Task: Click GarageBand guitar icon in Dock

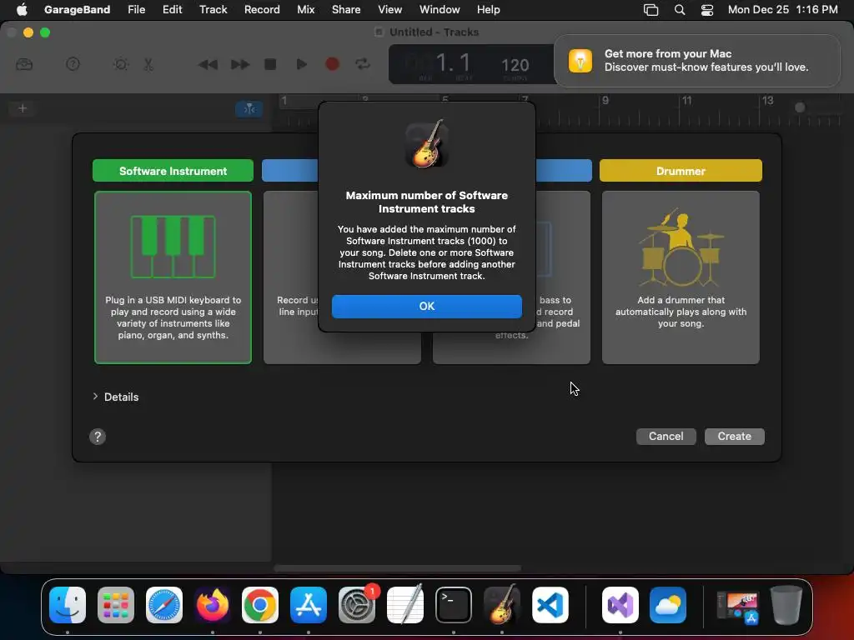Action: (x=501, y=605)
